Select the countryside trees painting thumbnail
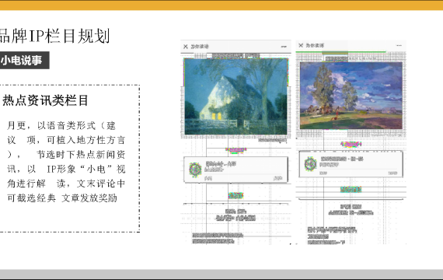Image resolution: width=443 pixels, height=280 pixels. (x=351, y=96)
